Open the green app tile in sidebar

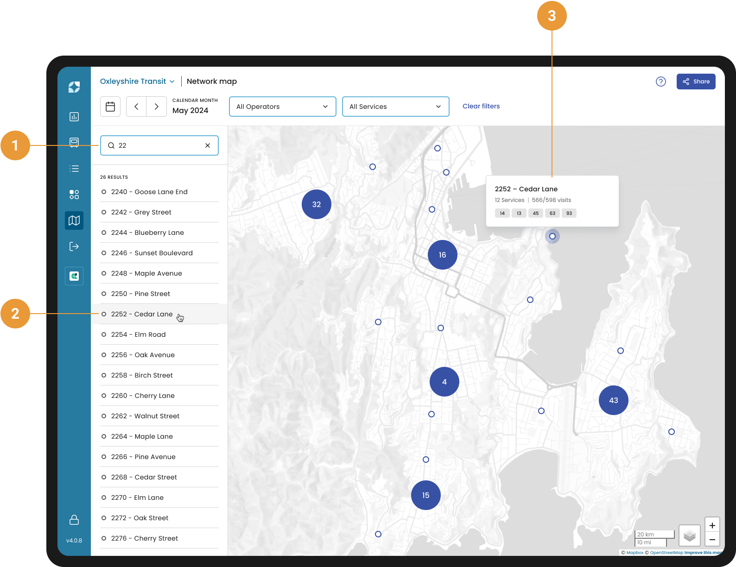tap(74, 276)
